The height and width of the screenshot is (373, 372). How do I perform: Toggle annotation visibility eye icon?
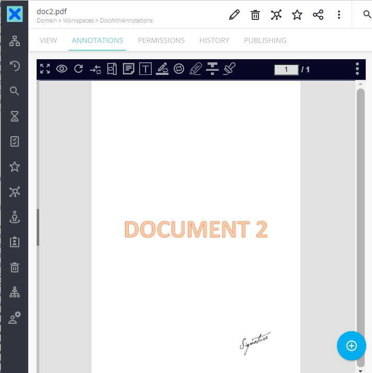click(x=62, y=69)
